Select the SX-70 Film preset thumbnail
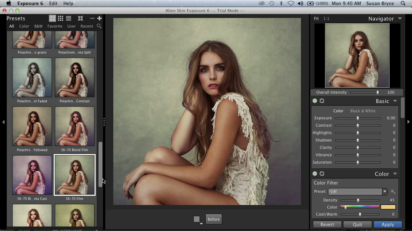 coord(75,175)
